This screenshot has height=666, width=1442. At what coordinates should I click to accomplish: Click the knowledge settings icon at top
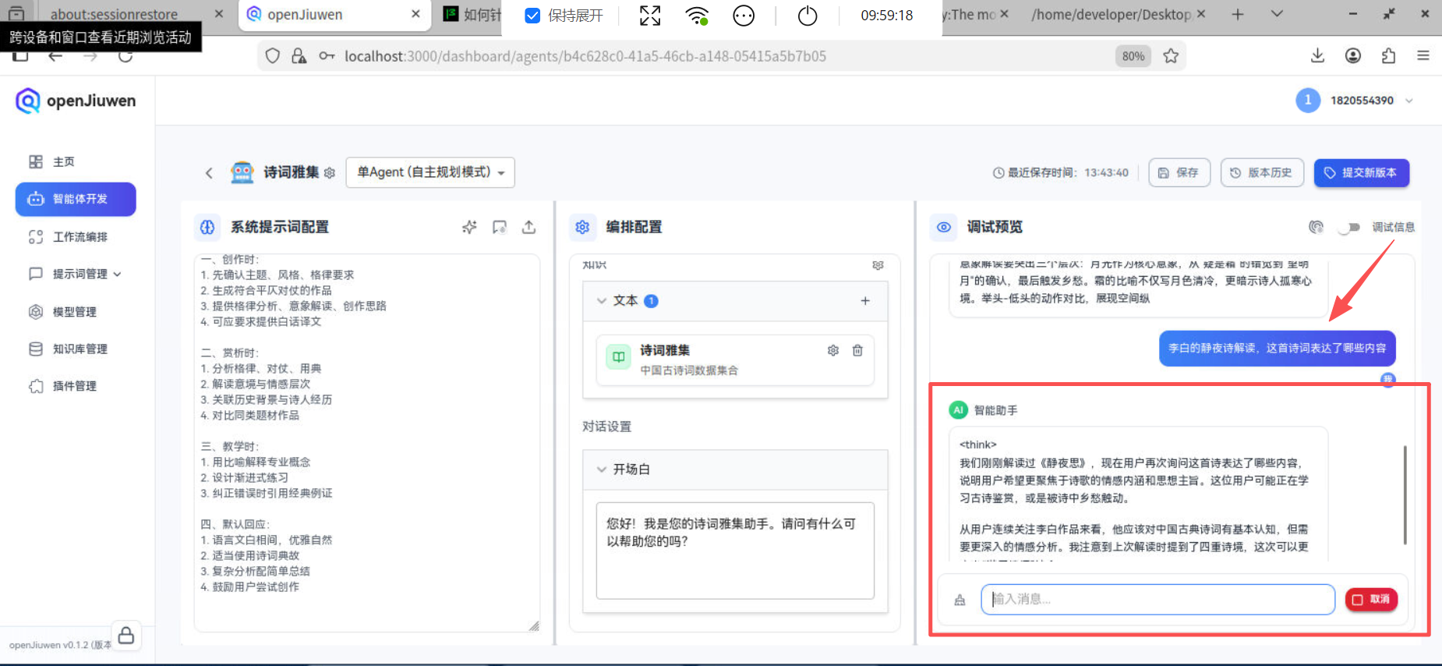click(878, 265)
